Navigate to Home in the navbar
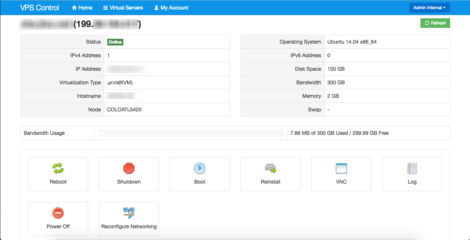 click(x=85, y=8)
